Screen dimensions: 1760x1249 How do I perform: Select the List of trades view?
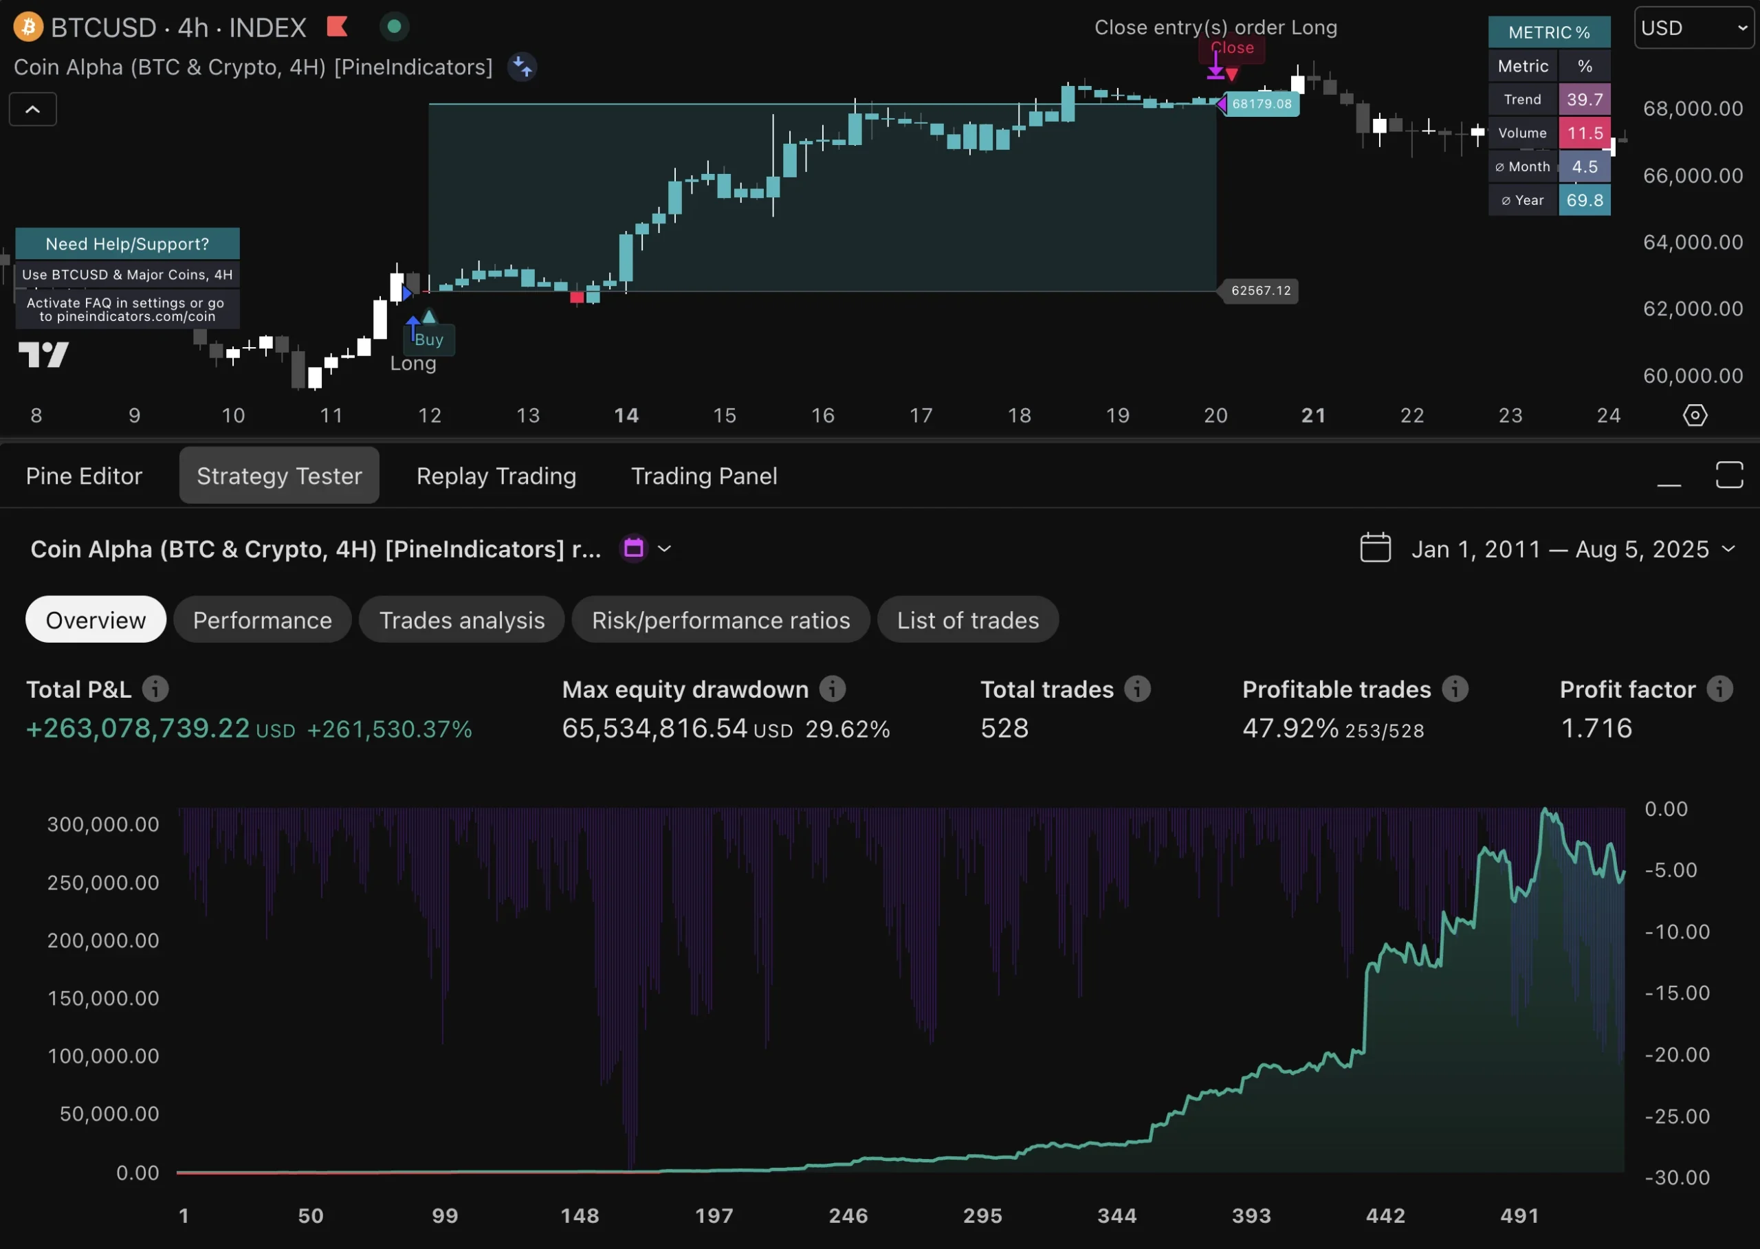click(x=967, y=619)
